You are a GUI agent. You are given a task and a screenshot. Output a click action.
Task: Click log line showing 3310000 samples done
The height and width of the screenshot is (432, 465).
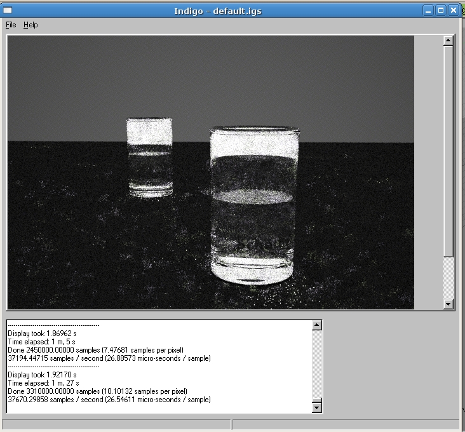(97, 391)
